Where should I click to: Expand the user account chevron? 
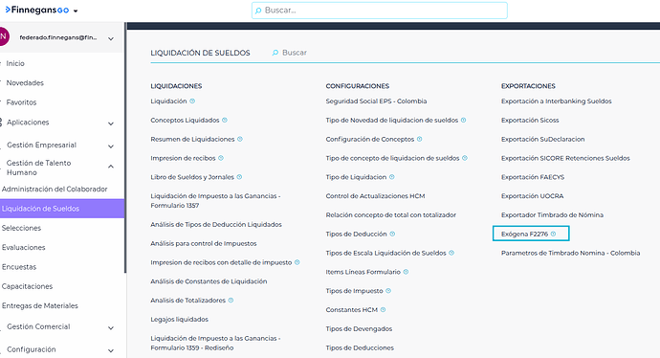tap(111, 38)
